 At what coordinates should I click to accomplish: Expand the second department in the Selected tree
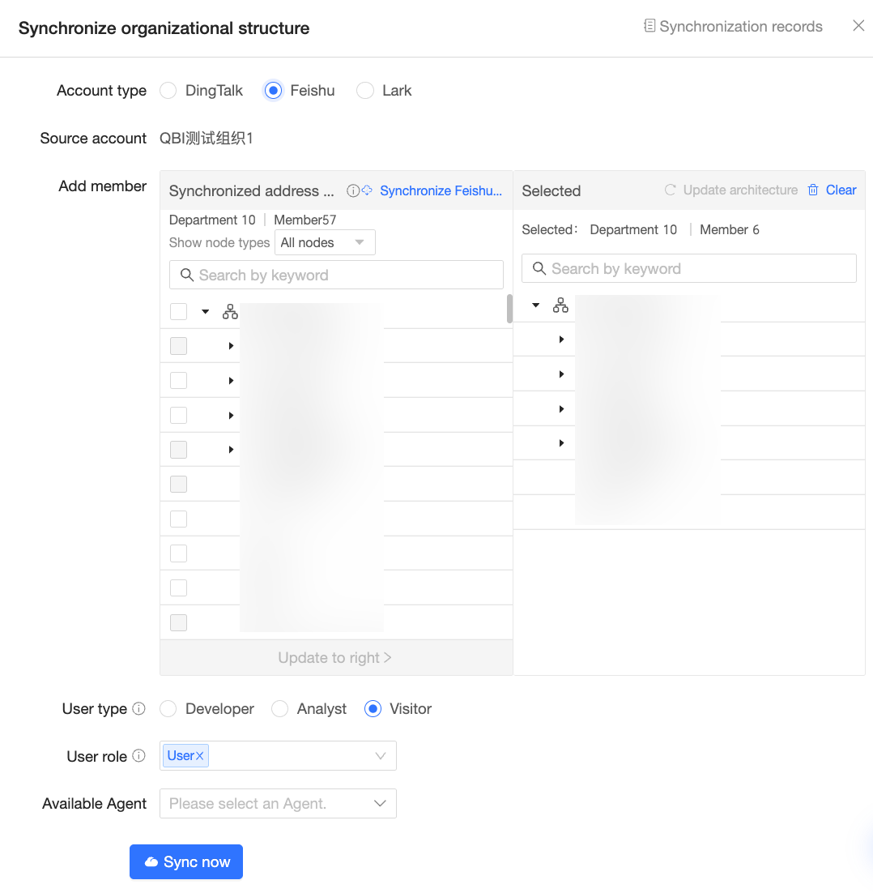click(x=561, y=374)
